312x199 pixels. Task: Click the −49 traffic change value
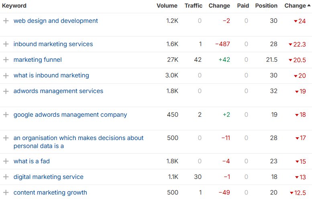pos(224,193)
